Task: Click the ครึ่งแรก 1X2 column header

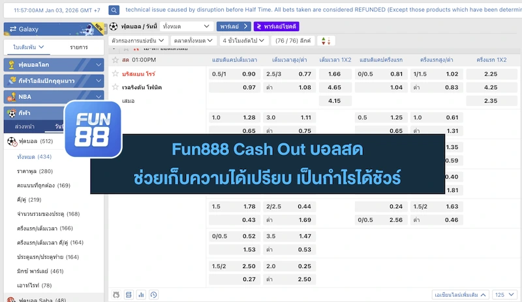Action: pyautogui.click(x=491, y=60)
